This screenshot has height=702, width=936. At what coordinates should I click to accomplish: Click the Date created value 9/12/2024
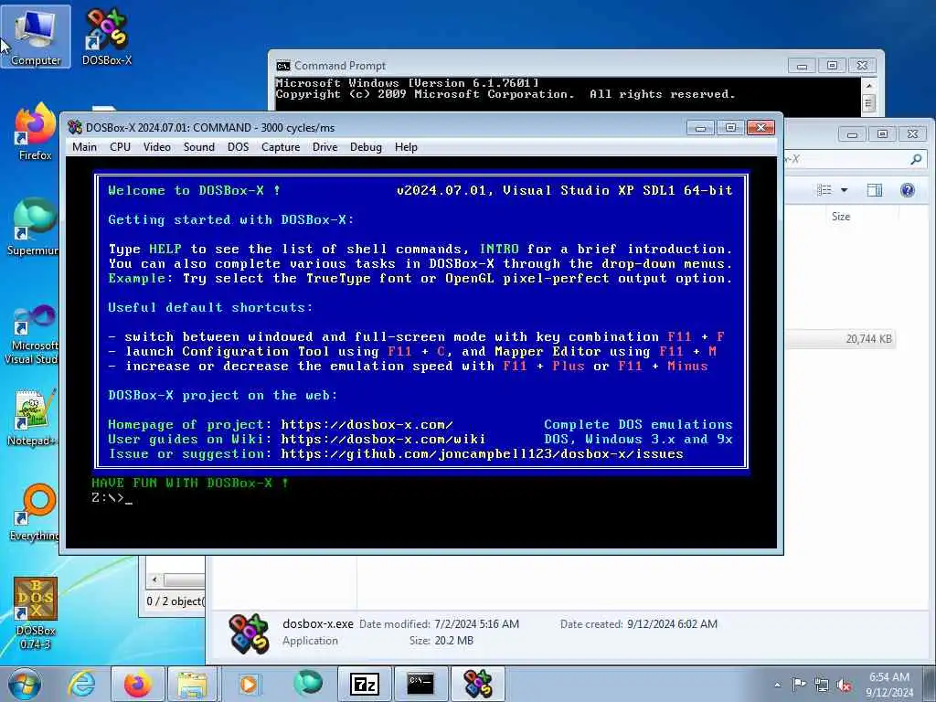tap(672, 623)
